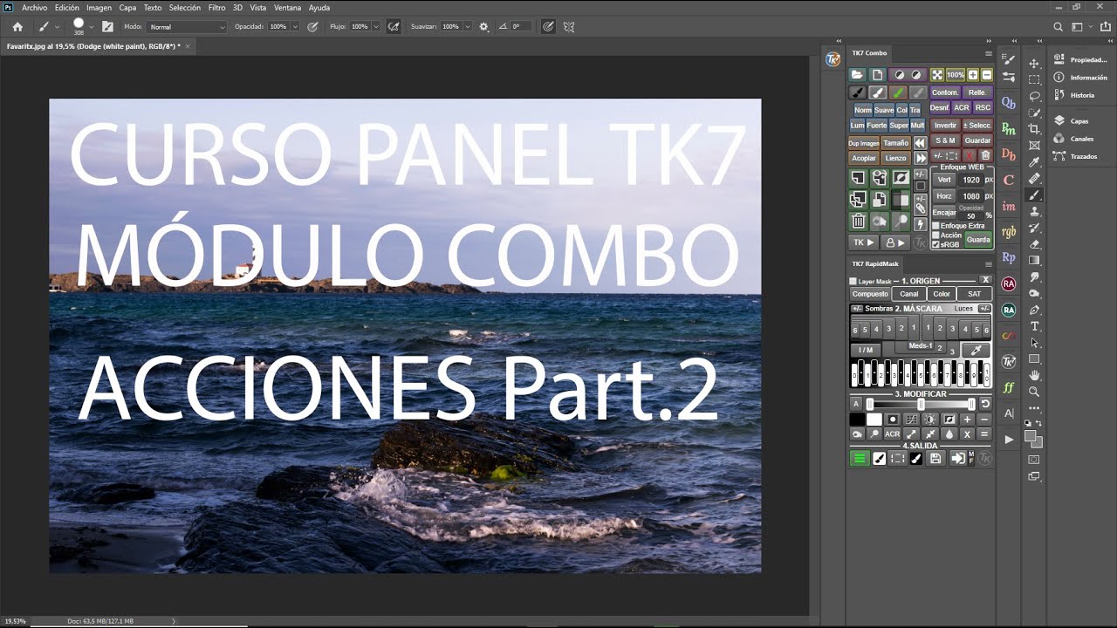Open the Filtro menu
The image size is (1117, 628).
(216, 7)
